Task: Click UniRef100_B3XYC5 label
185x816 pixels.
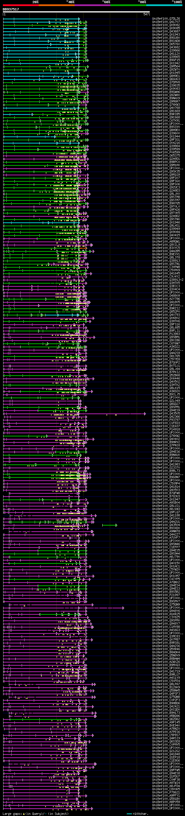Action: pos(166,248)
